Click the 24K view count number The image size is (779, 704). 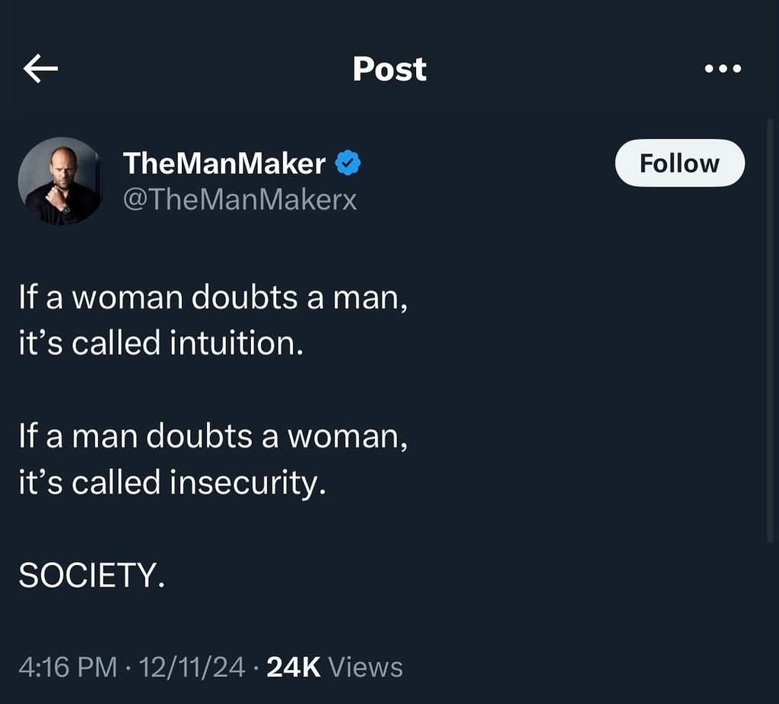click(294, 668)
